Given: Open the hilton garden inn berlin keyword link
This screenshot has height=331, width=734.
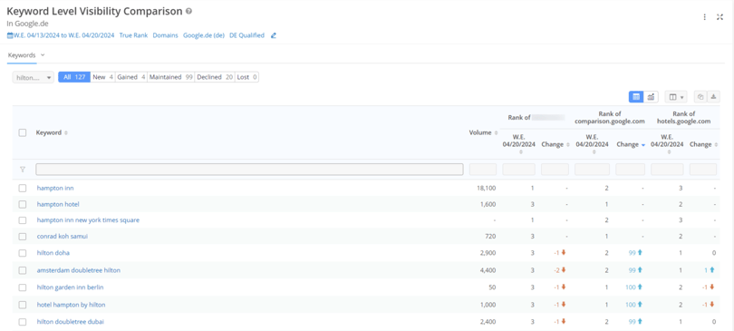Looking at the screenshot, I should click(70, 287).
